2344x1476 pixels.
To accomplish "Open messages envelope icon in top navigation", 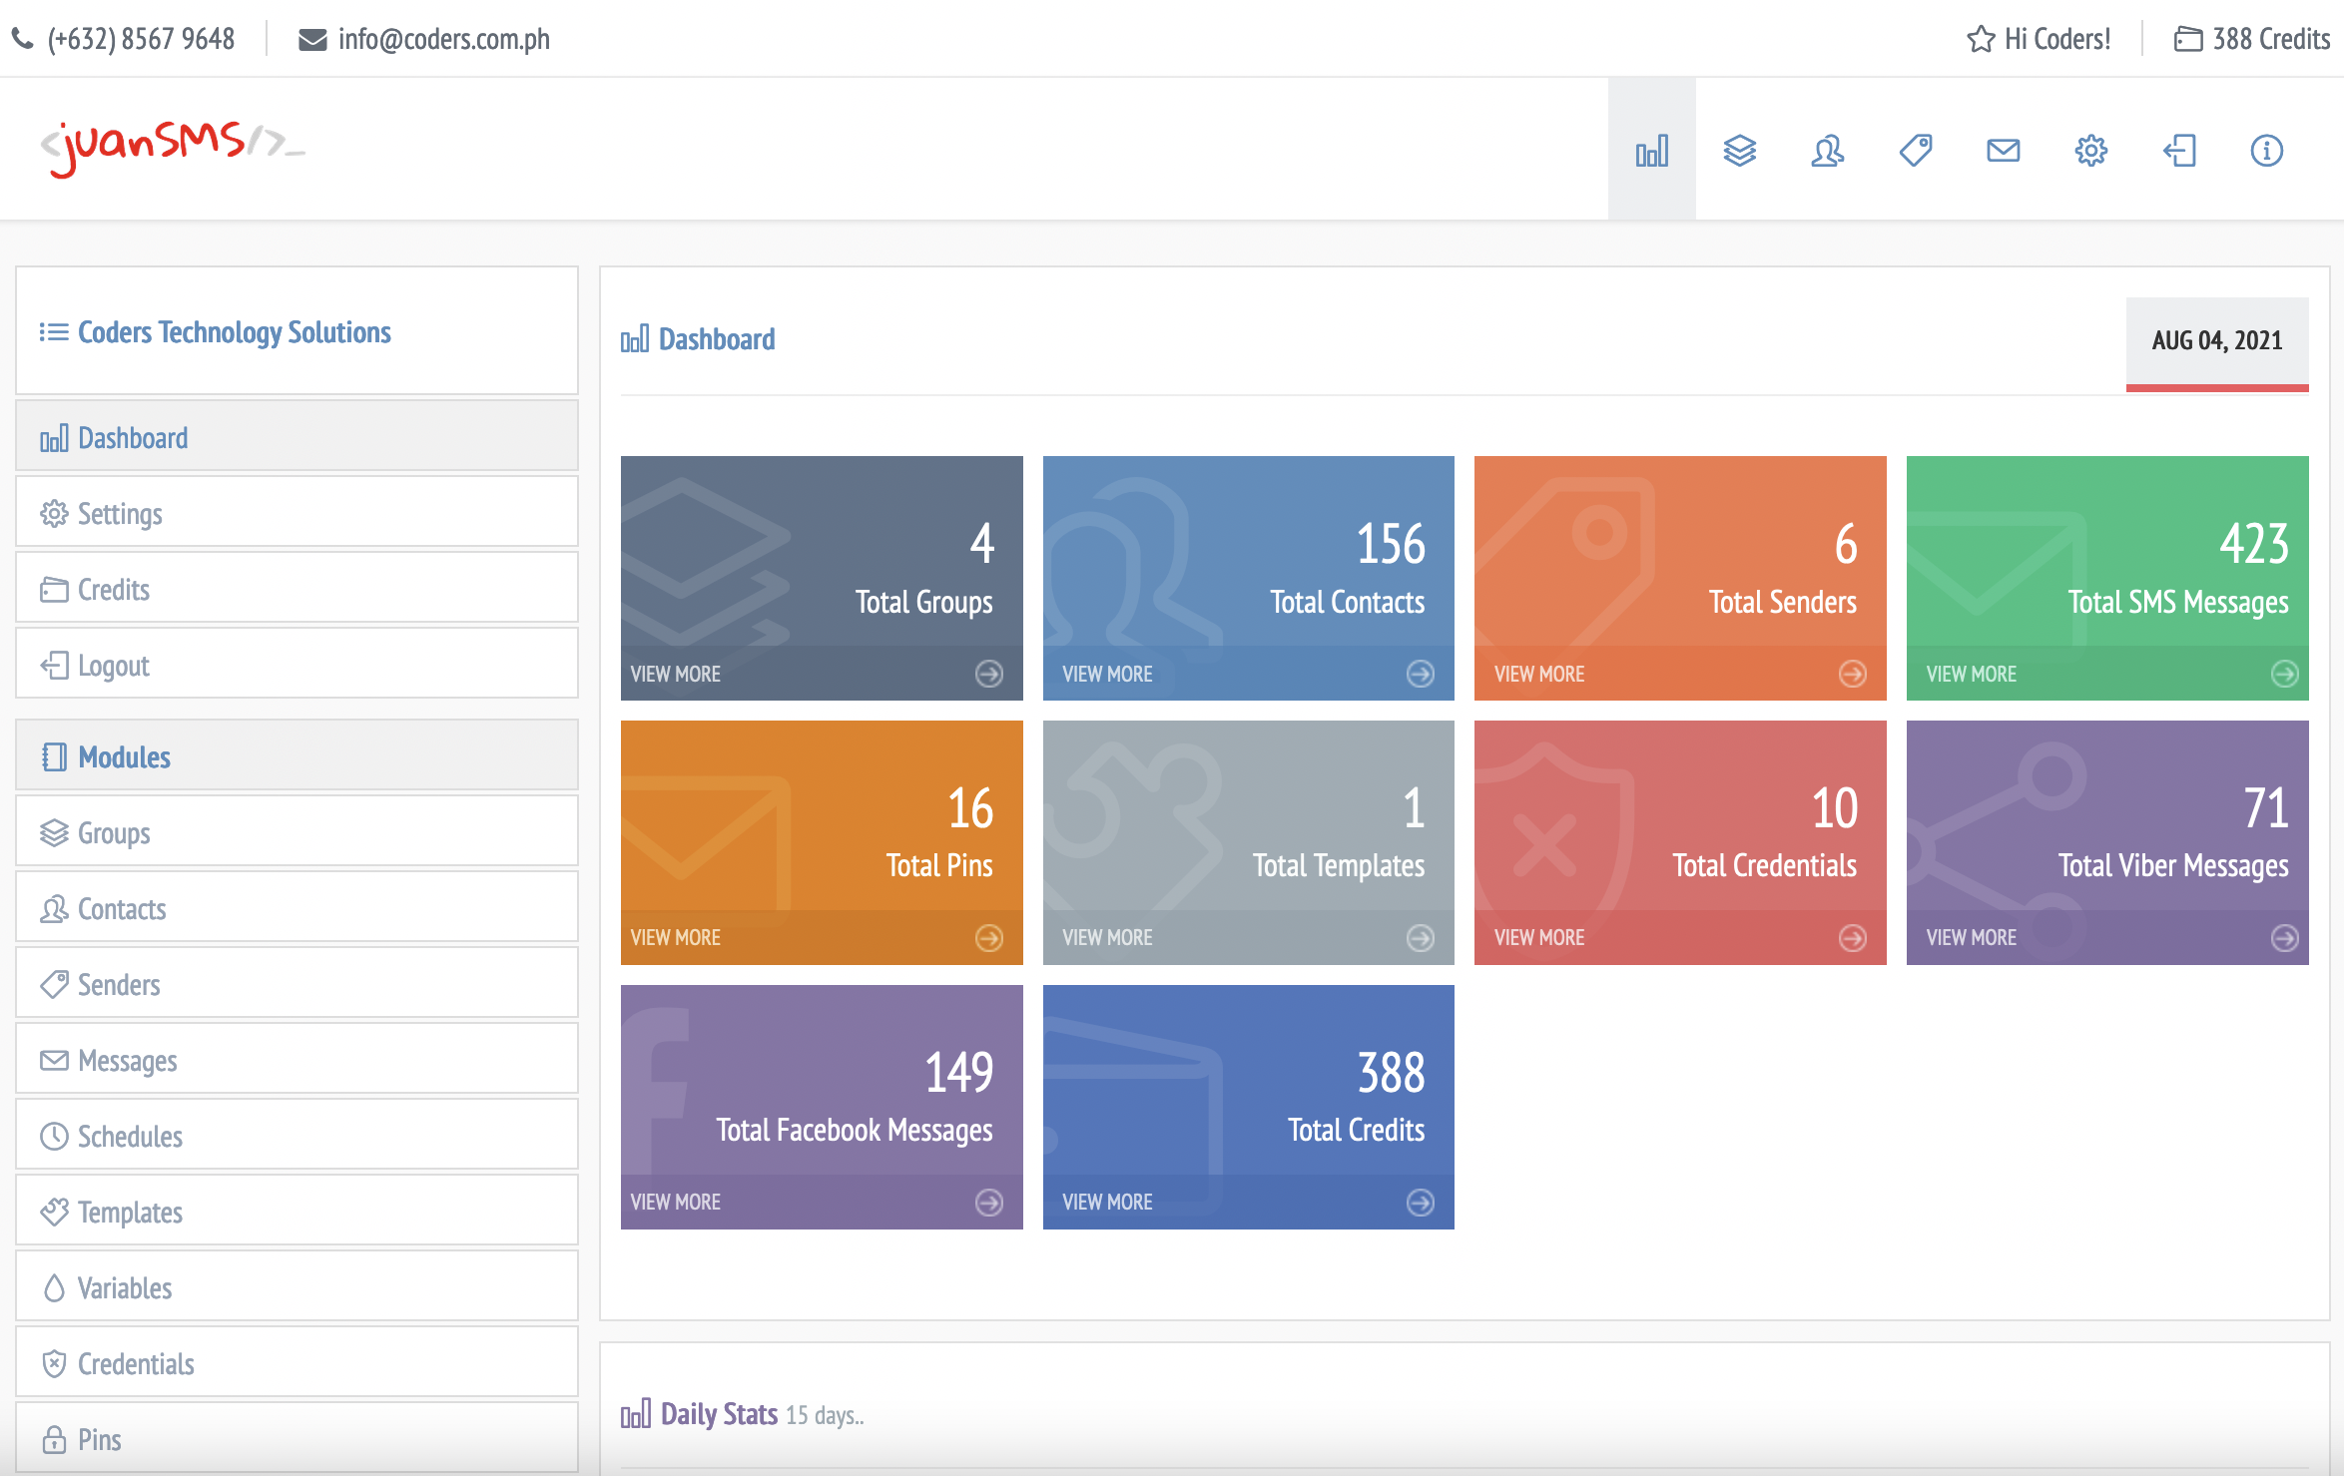I will point(2004,151).
